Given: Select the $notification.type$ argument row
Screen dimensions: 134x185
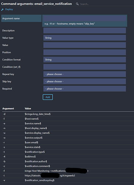Looking at the screenshot, I should pos(68,152).
